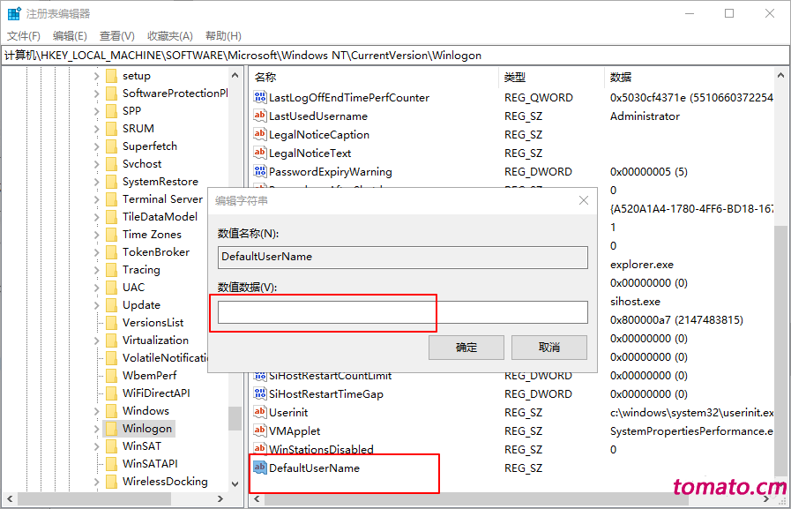The width and height of the screenshot is (791, 509).
Task: Click the 数值数据 value input field
Action: coord(403,312)
